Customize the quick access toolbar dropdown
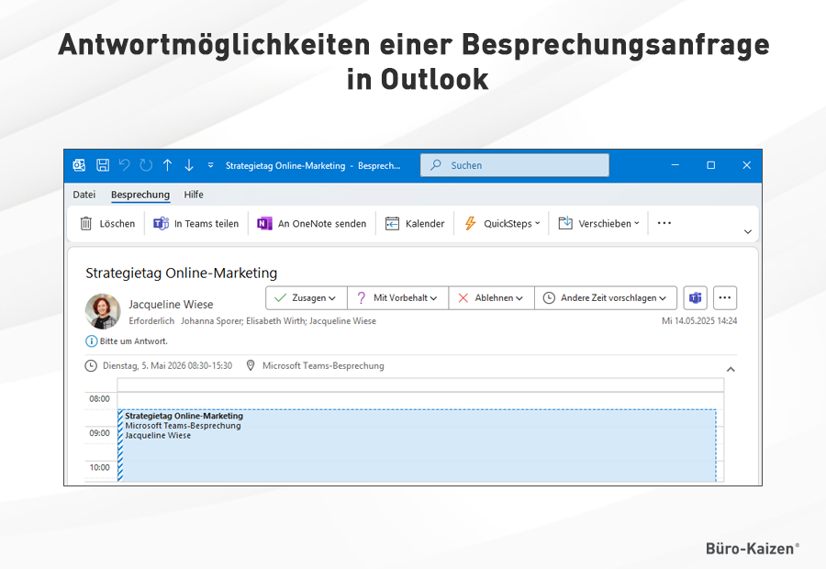Viewport: 826px width, 569px height. (x=211, y=165)
